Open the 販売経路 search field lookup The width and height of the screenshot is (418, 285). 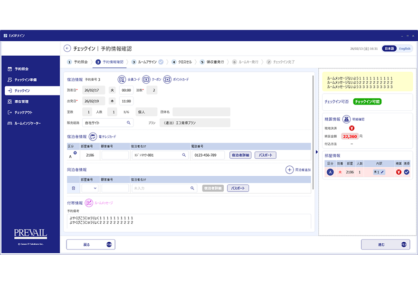click(x=128, y=123)
